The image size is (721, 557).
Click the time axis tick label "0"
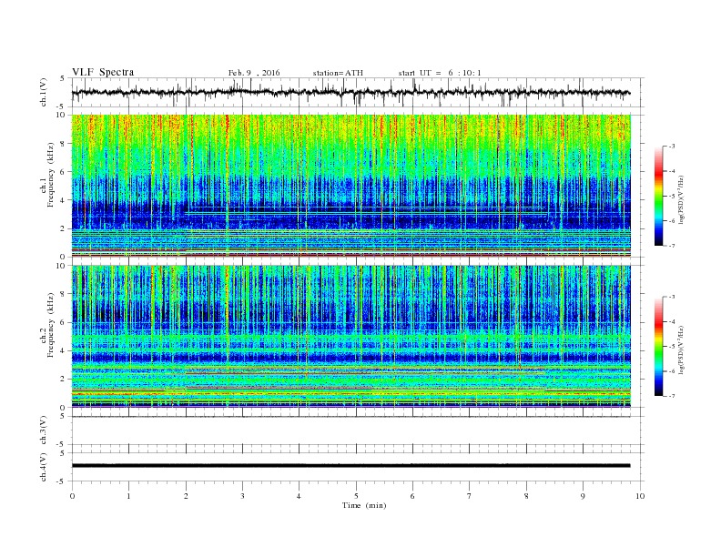tap(72, 496)
